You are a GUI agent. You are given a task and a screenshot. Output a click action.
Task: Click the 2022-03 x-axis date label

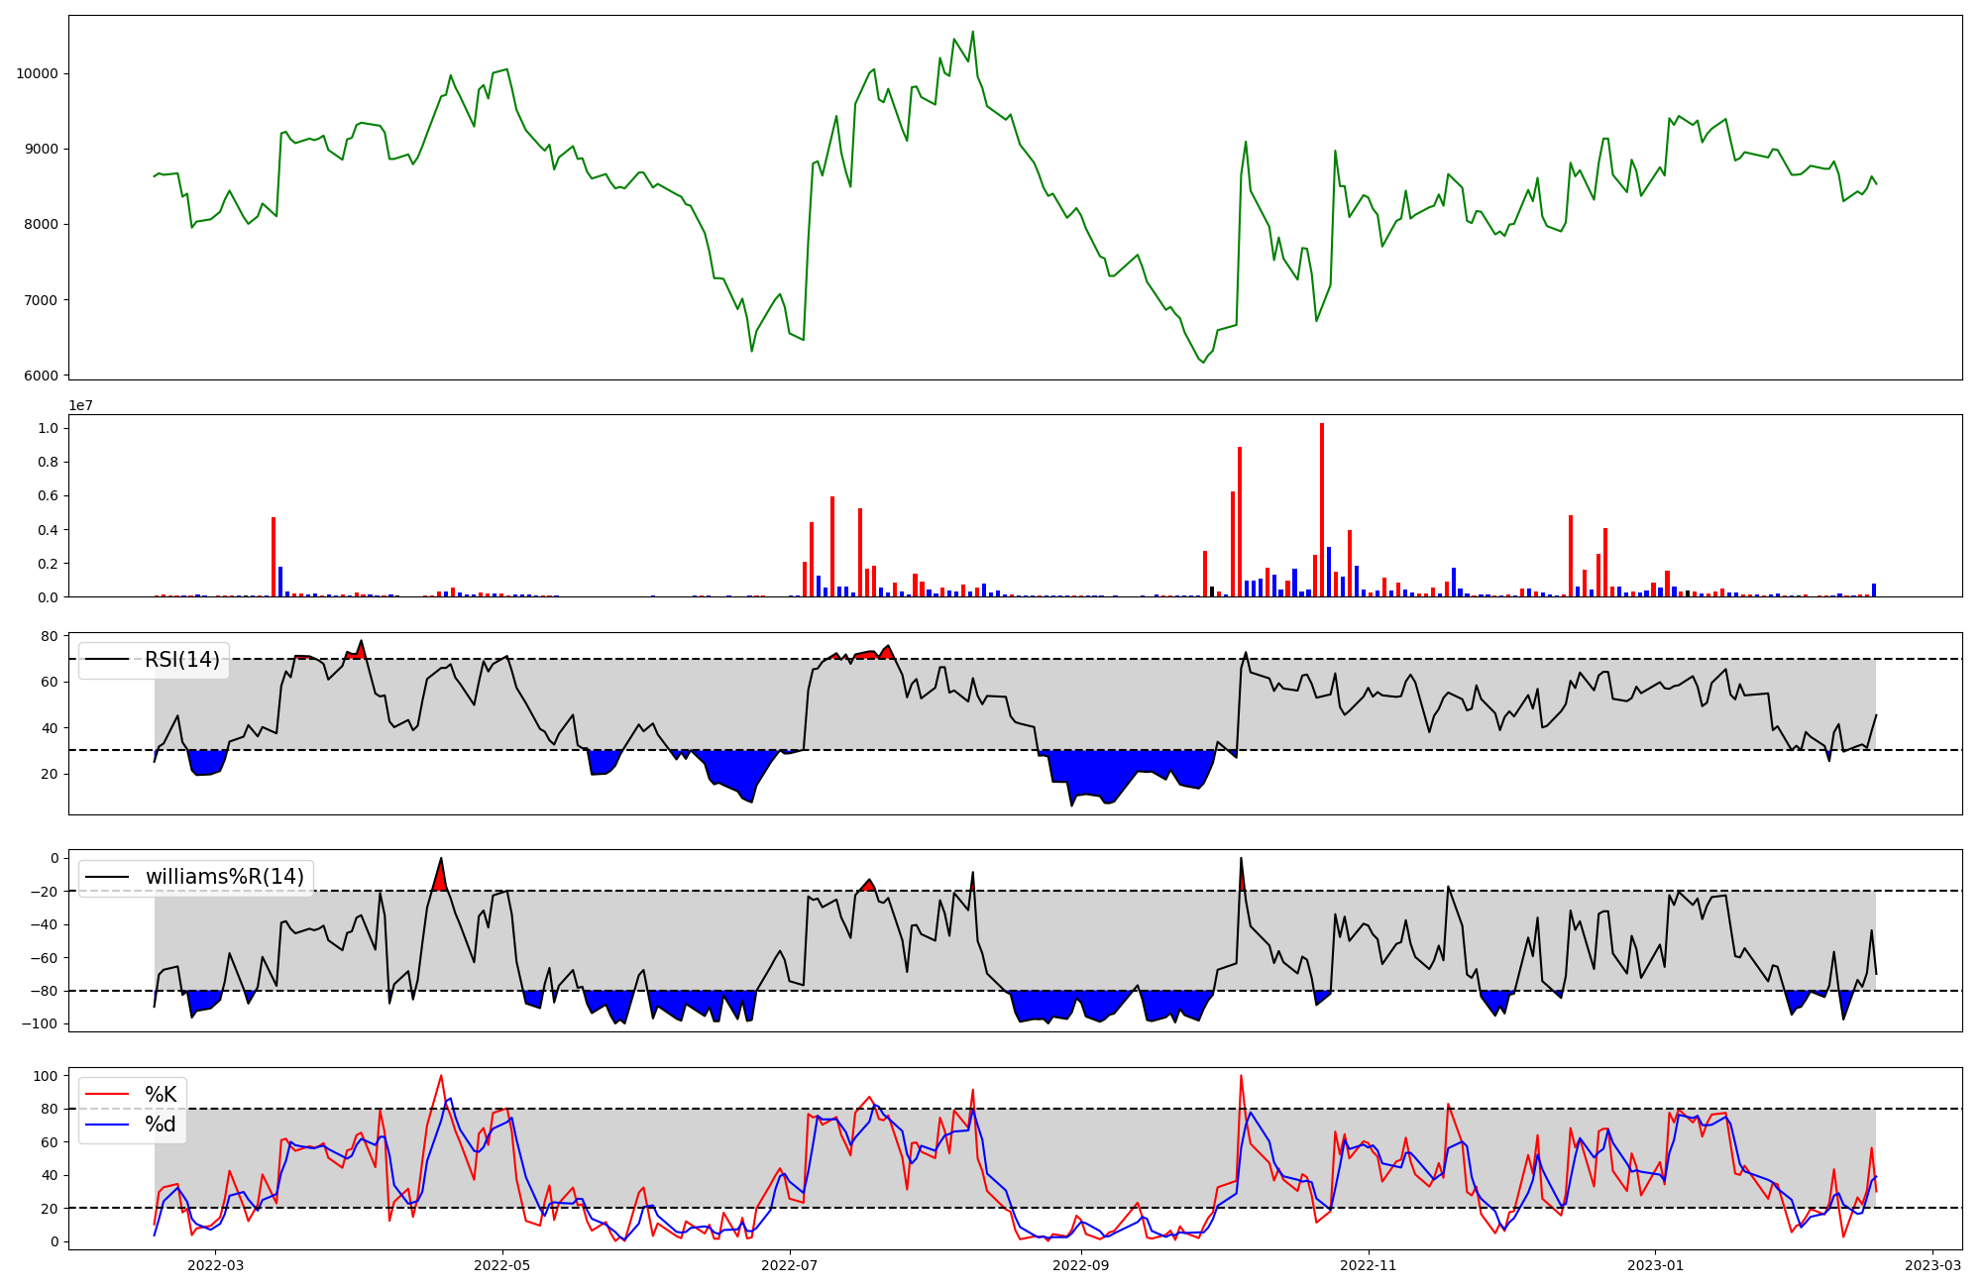215,1265
